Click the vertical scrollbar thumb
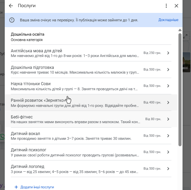Viewport: 191px width, 190px height. click(x=180, y=90)
